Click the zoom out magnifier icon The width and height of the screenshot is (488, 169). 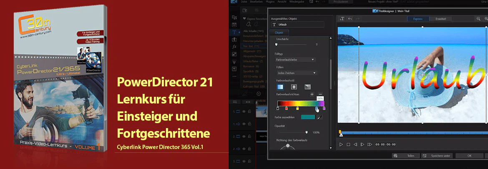click(x=479, y=19)
